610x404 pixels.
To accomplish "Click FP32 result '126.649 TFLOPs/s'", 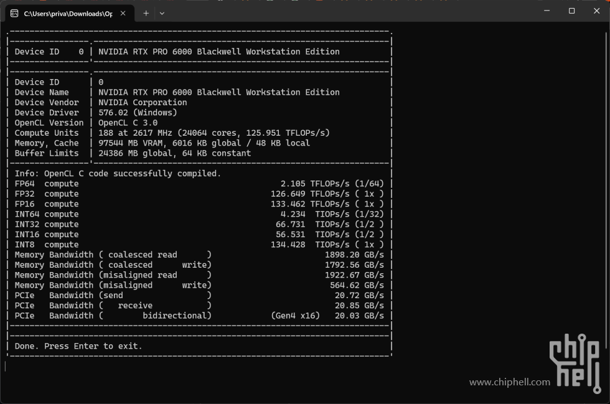I will coord(310,194).
